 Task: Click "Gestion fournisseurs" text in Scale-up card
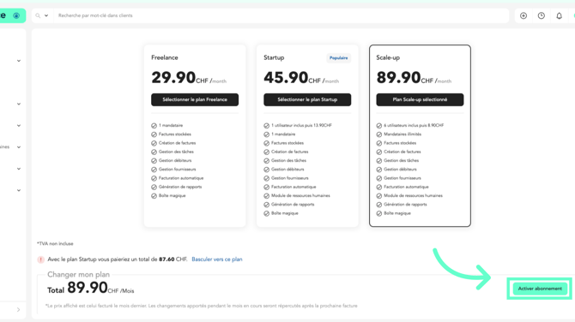(x=402, y=178)
